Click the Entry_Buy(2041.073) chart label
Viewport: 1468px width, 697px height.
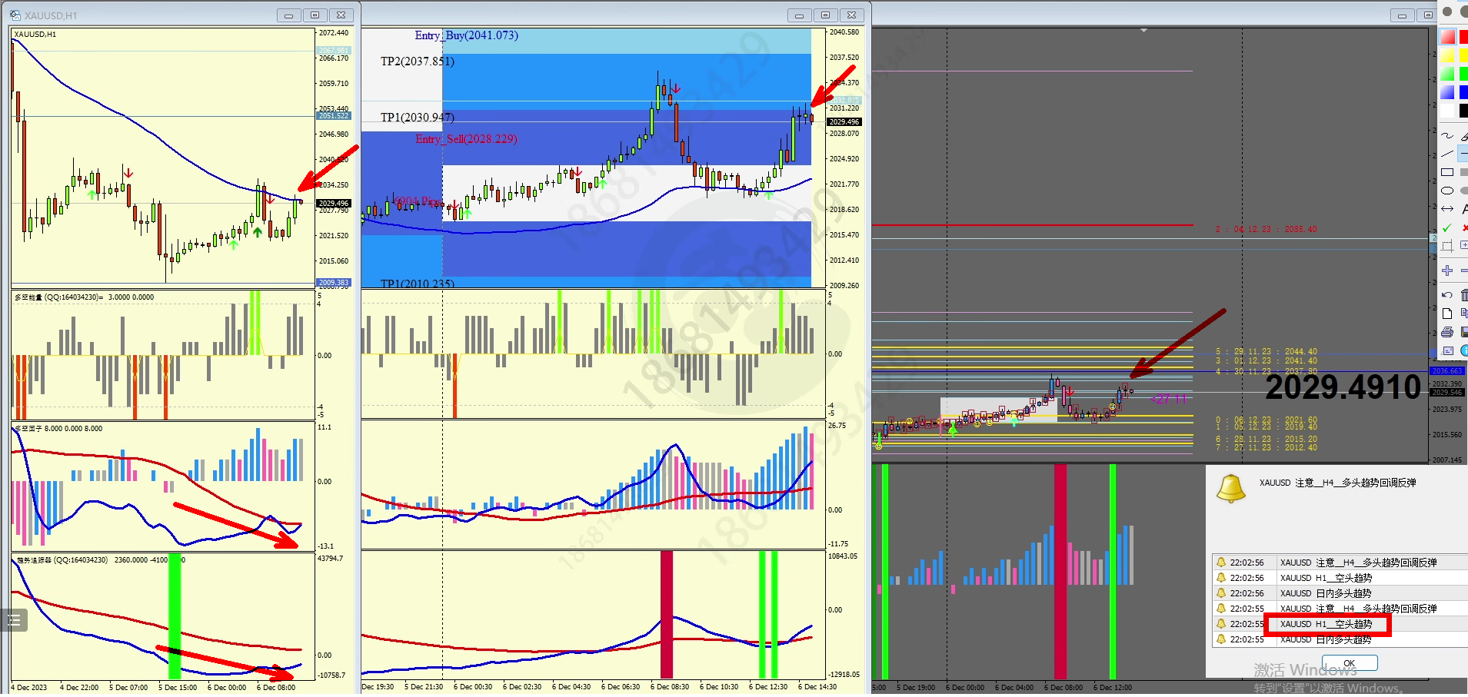click(466, 35)
